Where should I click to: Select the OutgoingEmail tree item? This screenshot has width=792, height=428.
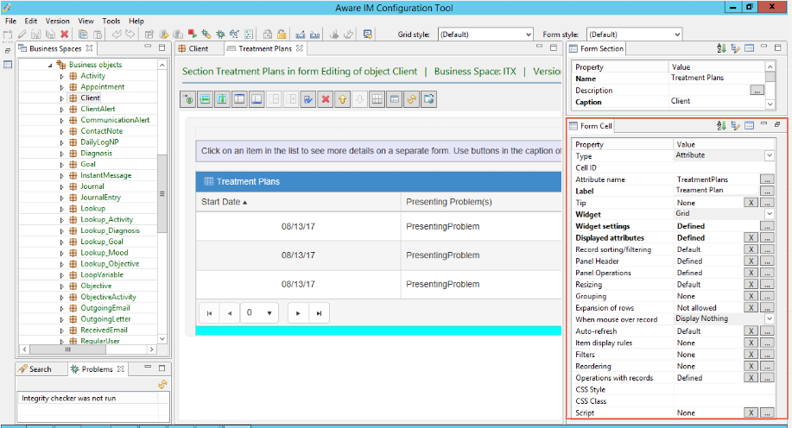point(105,308)
